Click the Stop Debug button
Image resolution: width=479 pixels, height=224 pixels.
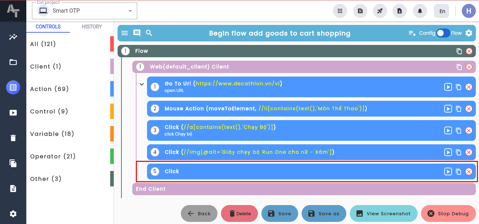448,213
